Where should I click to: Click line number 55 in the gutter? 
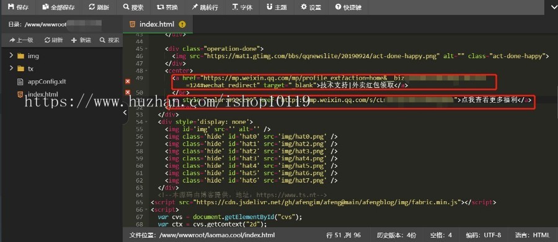(139, 129)
